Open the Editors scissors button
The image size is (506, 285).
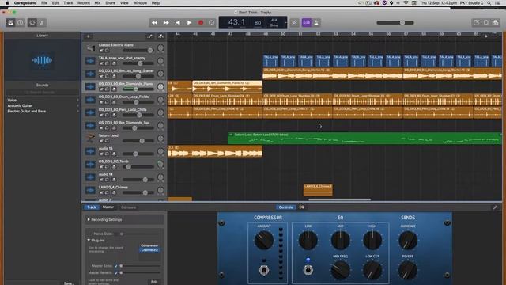click(42, 23)
